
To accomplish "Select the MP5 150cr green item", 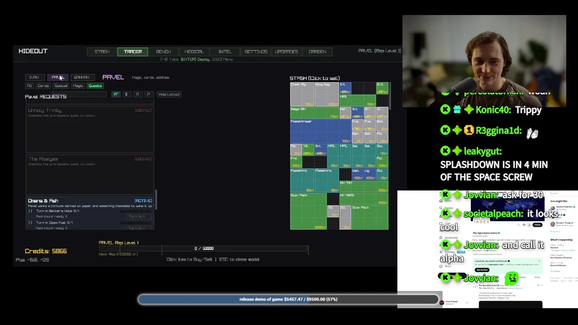I will click(x=357, y=101).
